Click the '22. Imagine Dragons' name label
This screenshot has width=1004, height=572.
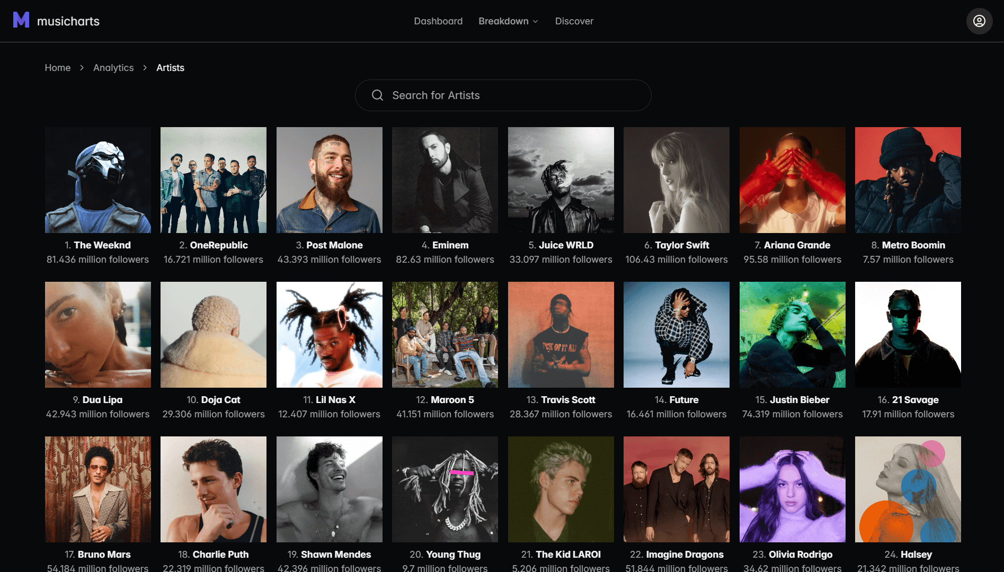point(677,555)
